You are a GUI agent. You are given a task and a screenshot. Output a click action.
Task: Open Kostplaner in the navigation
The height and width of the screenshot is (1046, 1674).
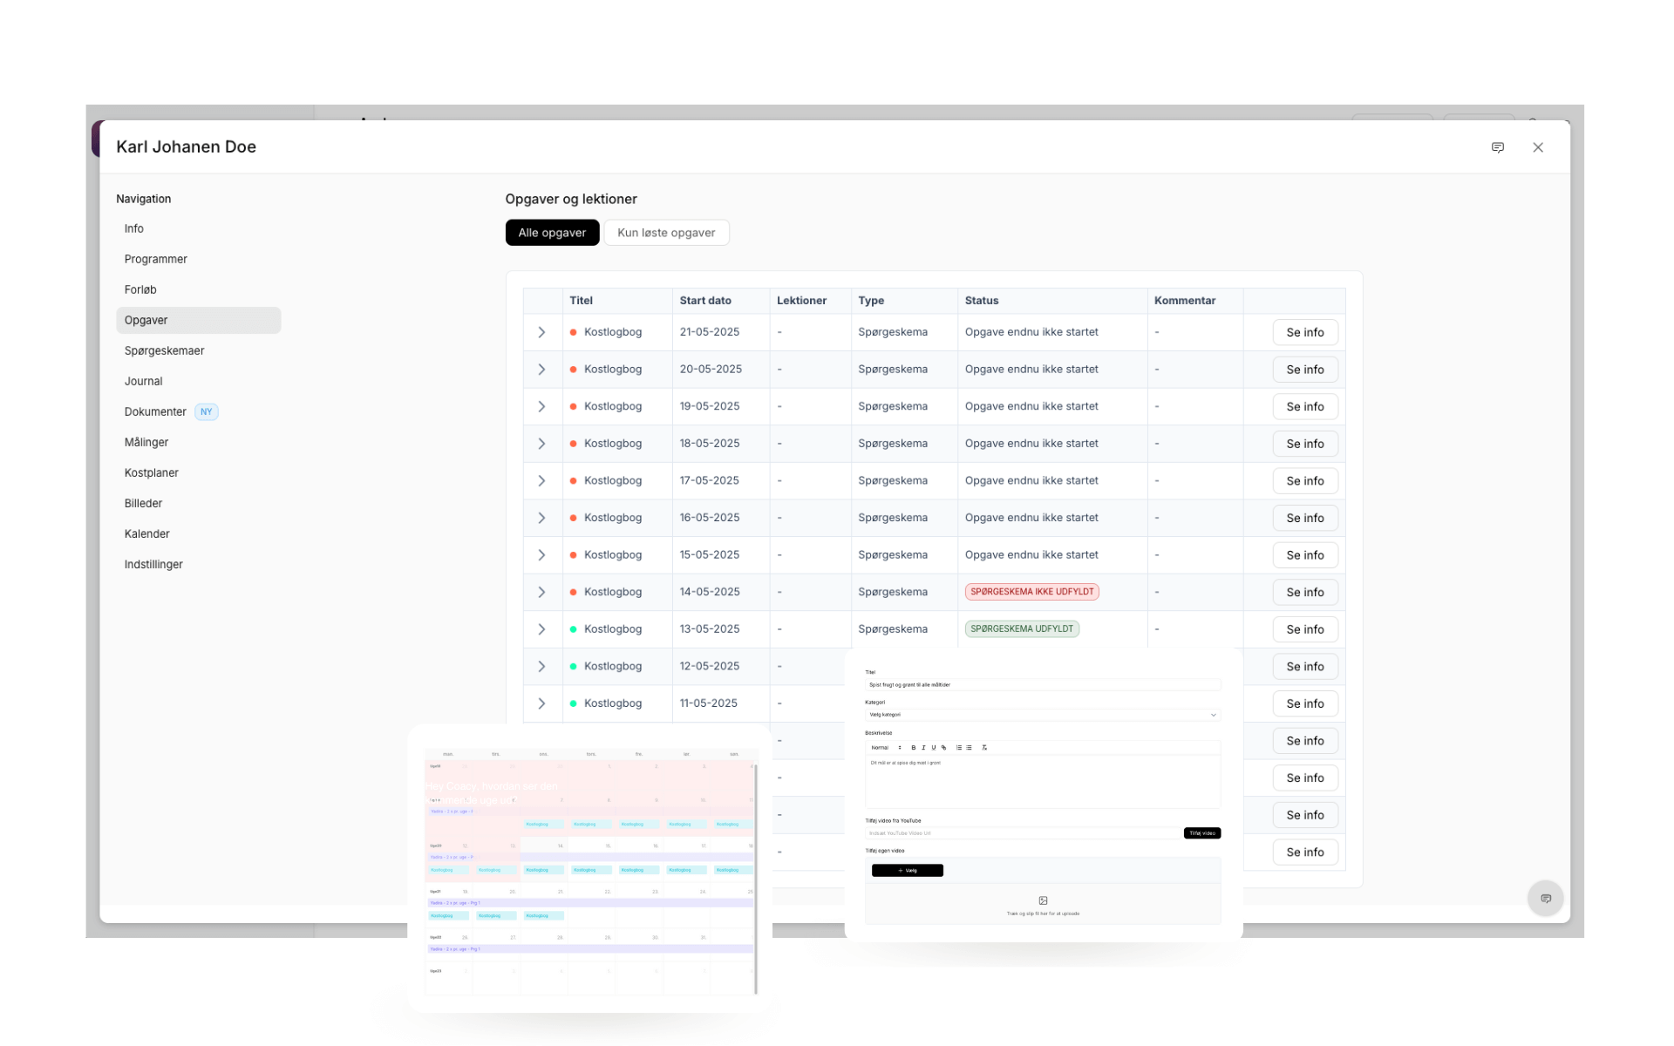click(x=152, y=472)
